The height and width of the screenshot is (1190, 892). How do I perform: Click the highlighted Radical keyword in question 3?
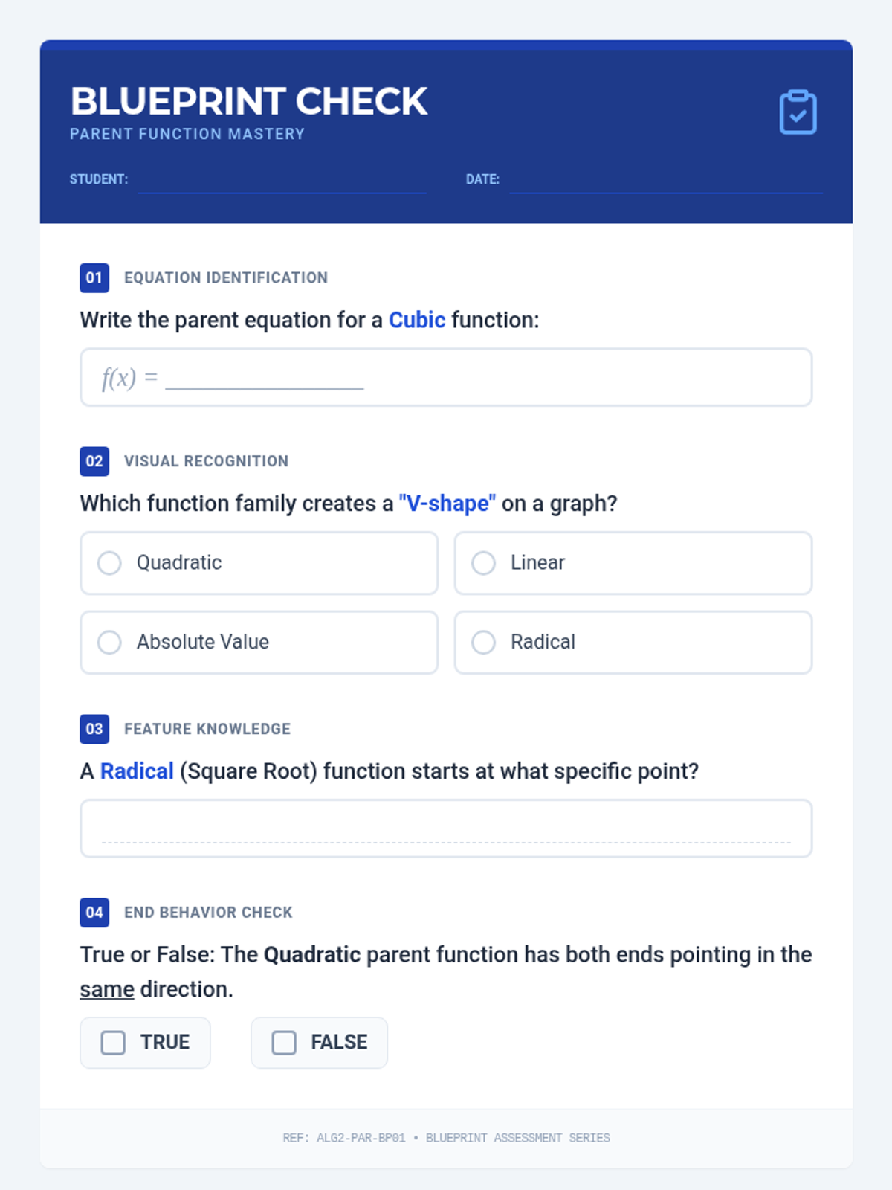(137, 771)
